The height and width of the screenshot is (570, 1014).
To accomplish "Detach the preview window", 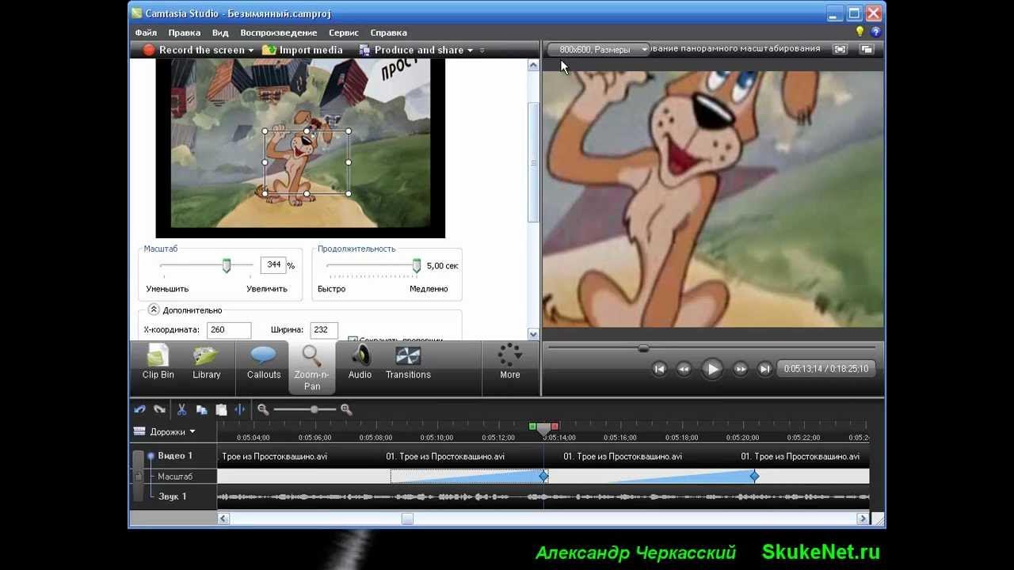I will pyautogui.click(x=867, y=49).
